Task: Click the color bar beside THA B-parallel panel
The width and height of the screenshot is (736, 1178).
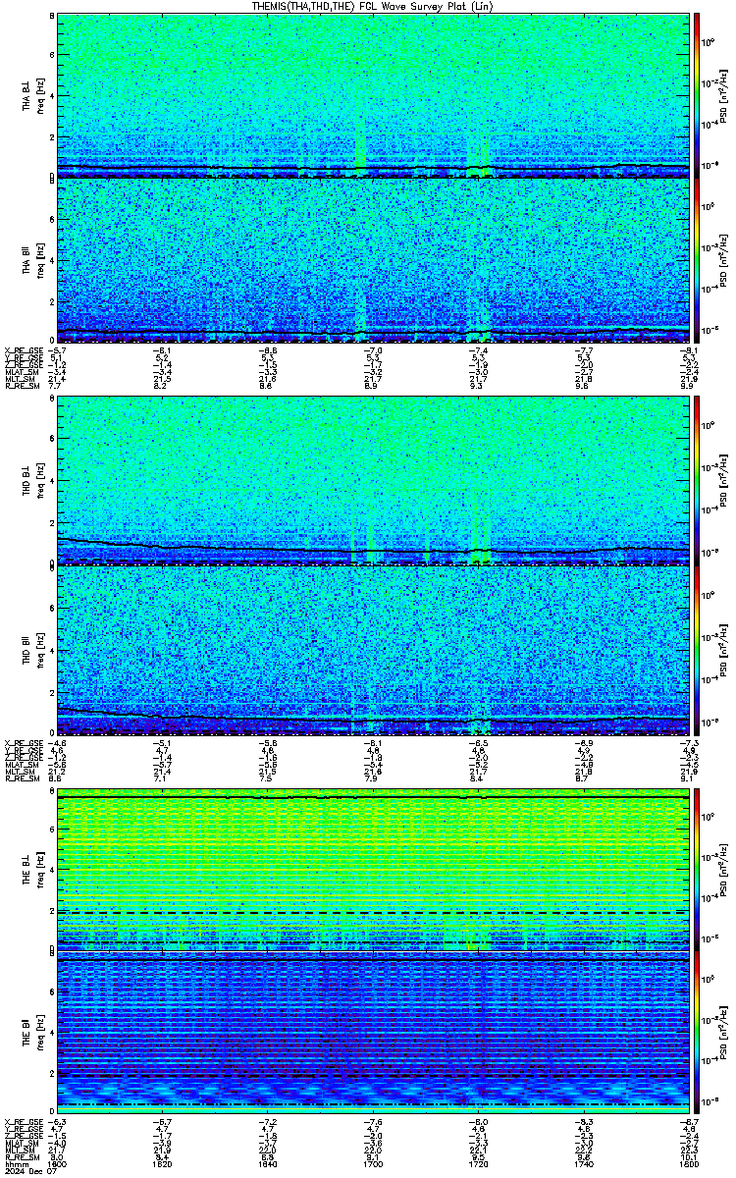Action: (x=698, y=260)
